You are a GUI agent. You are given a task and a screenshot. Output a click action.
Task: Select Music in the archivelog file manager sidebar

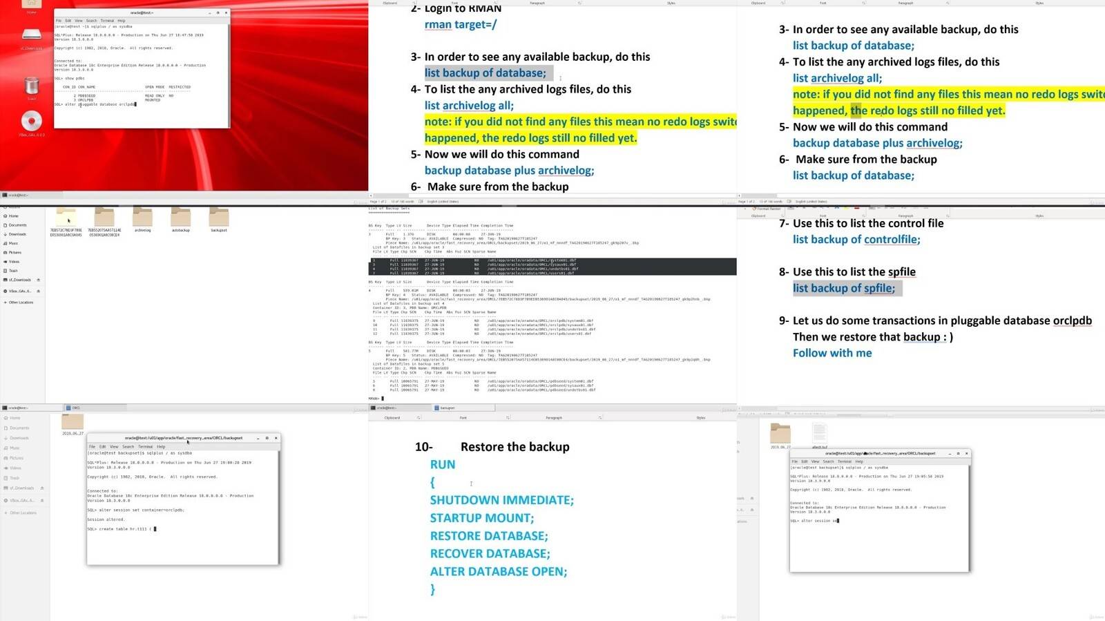[12, 243]
